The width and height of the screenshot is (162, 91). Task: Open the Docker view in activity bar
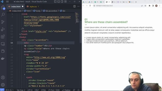point(3,58)
